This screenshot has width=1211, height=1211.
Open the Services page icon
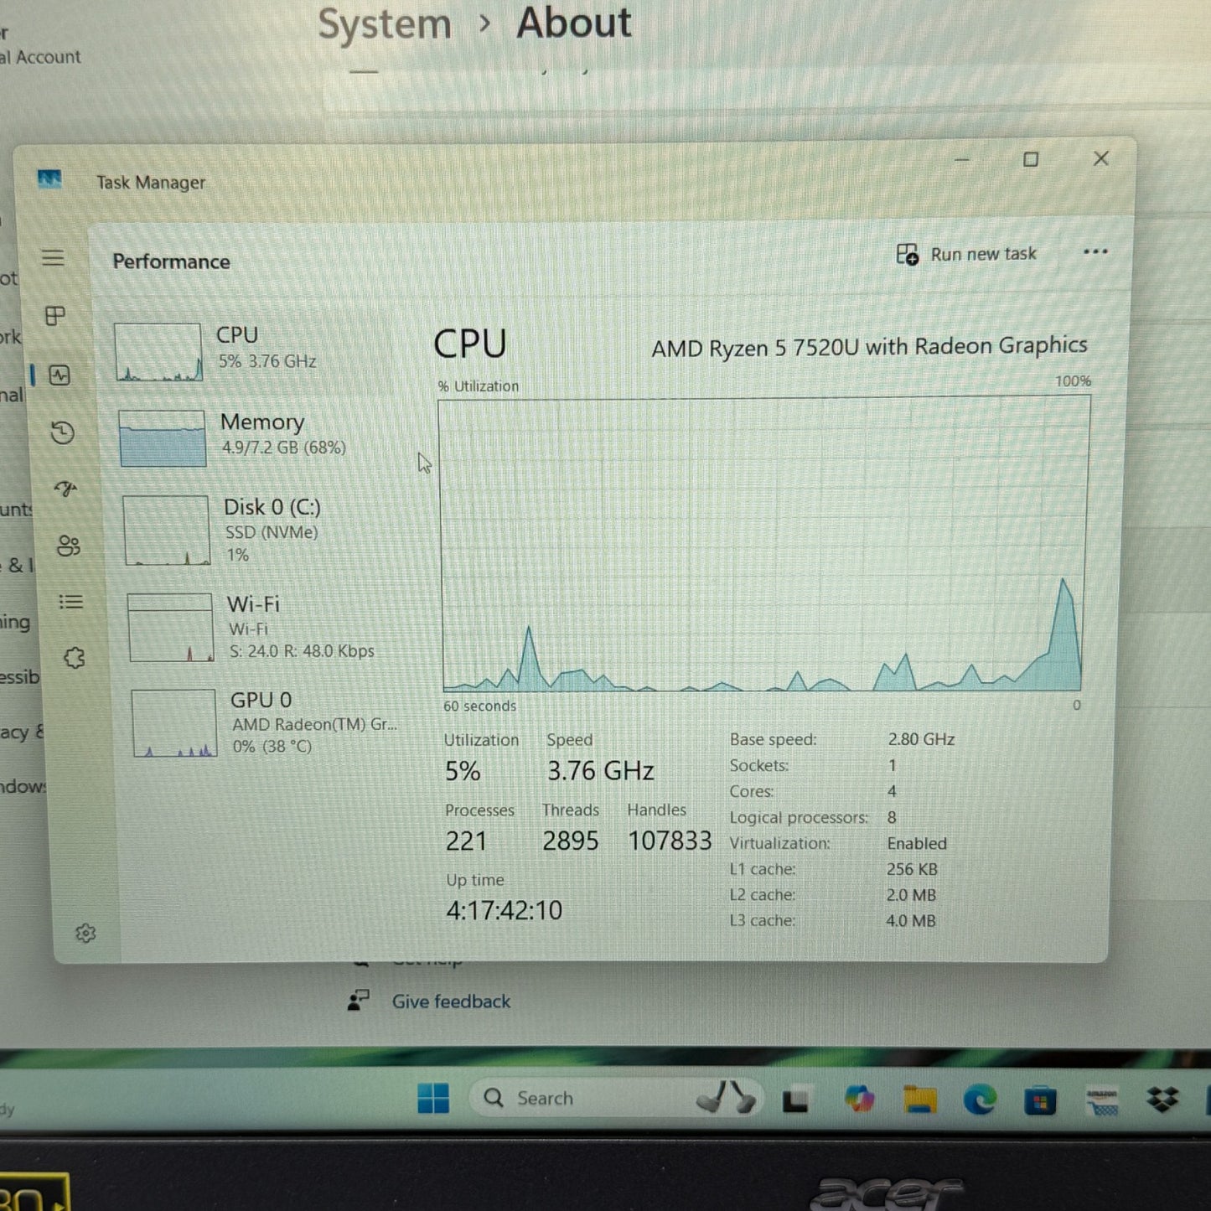(x=75, y=658)
